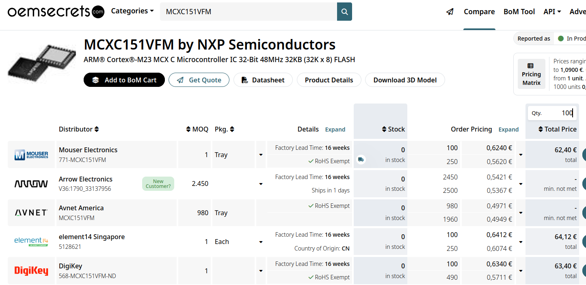Expand Arrow Electronics details arrow

[x=261, y=184]
